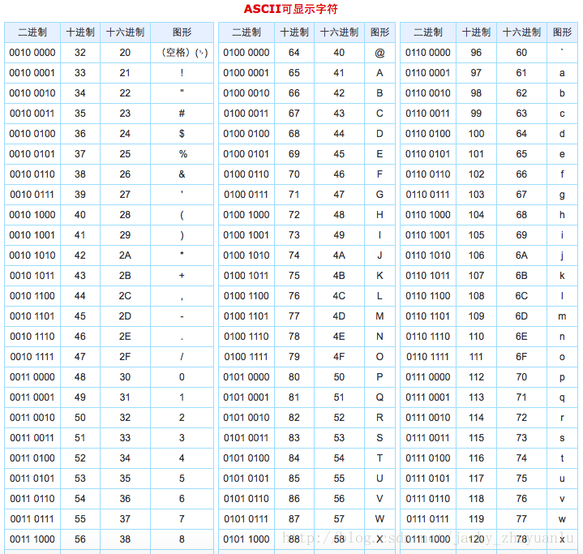
Task: Click hex value '6F'
Action: tap(521, 356)
